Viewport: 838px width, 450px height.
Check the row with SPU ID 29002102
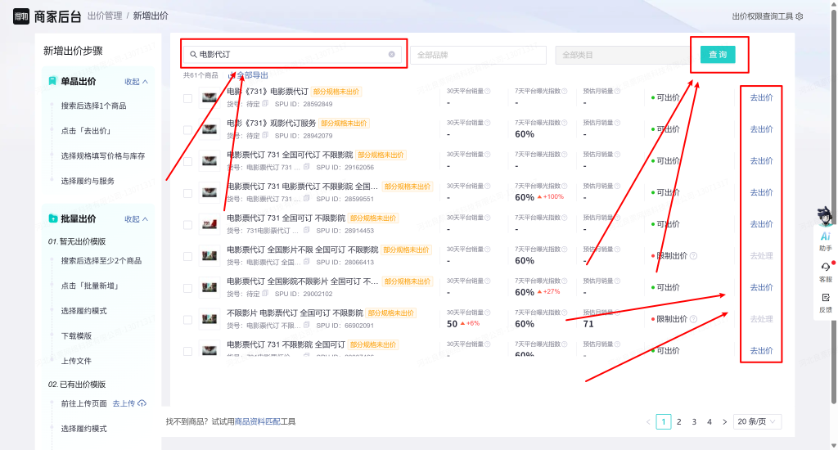pos(187,288)
